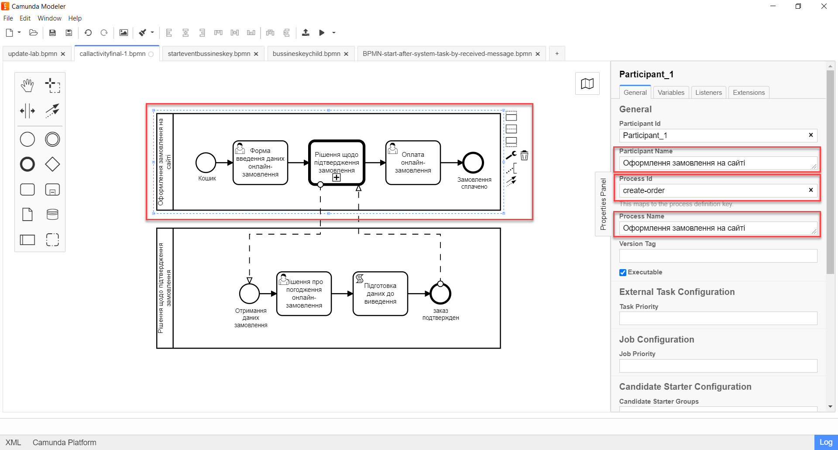Click the open file folder icon
This screenshot has height=450, width=838.
[x=34, y=33]
